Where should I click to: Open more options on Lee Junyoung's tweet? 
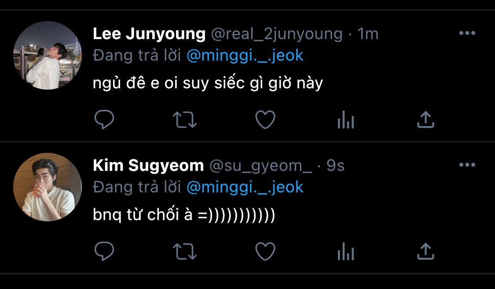tap(467, 33)
